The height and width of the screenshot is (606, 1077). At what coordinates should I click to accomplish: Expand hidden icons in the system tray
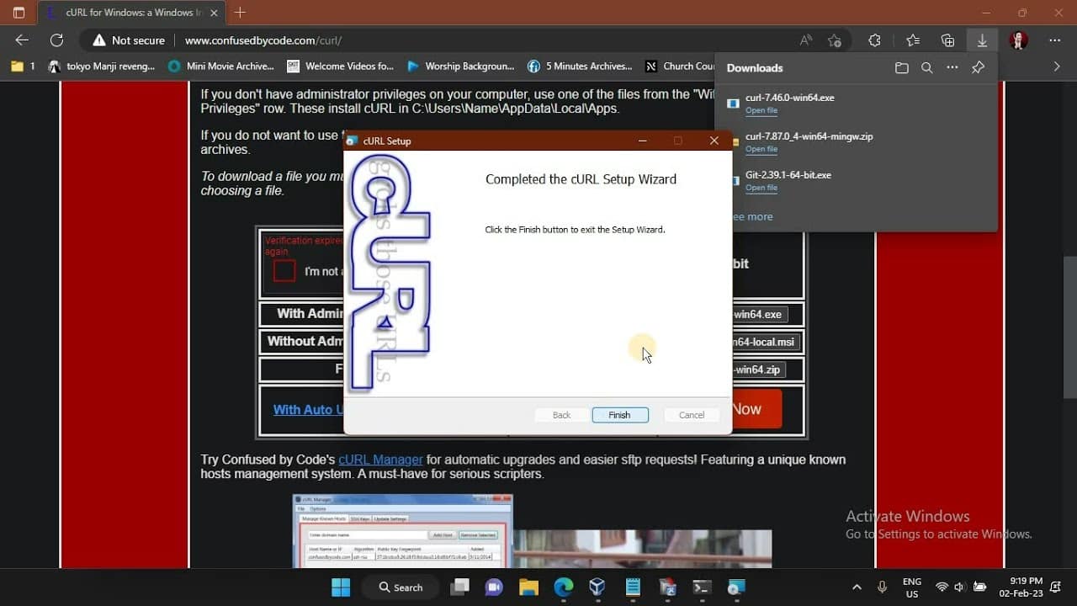click(857, 587)
